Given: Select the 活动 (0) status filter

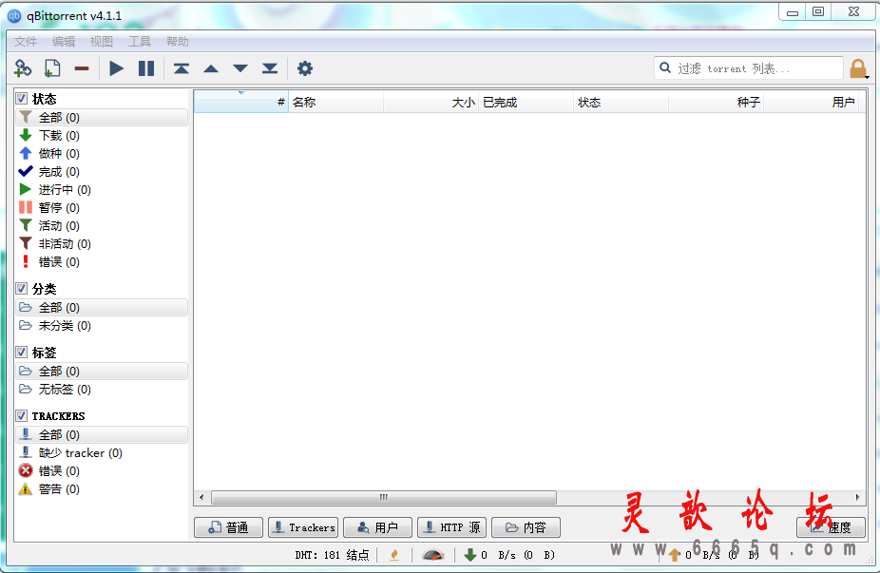Looking at the screenshot, I should coord(102,225).
